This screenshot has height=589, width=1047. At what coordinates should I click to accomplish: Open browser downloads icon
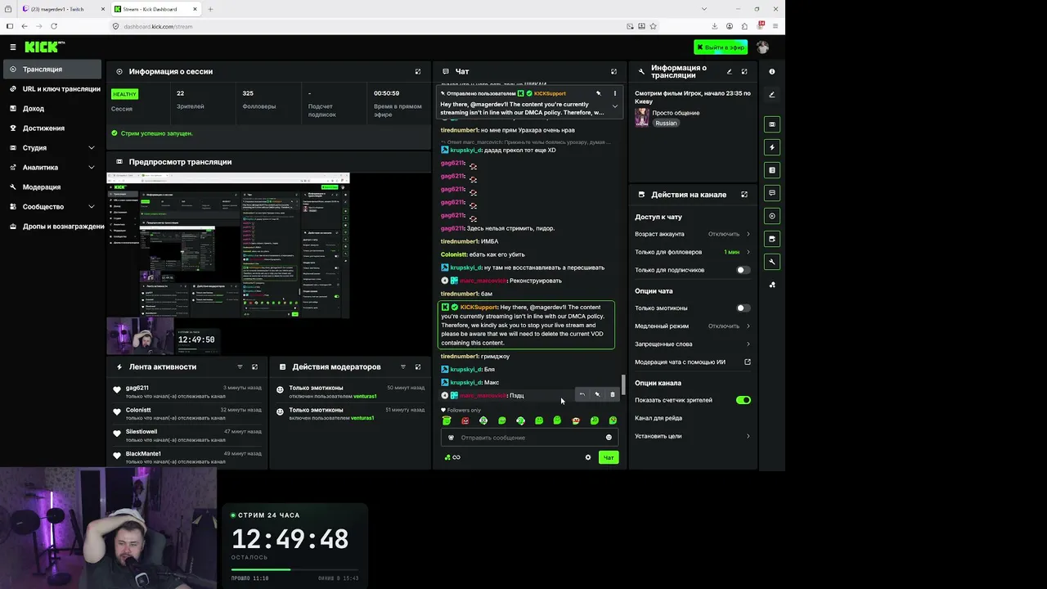[714, 26]
